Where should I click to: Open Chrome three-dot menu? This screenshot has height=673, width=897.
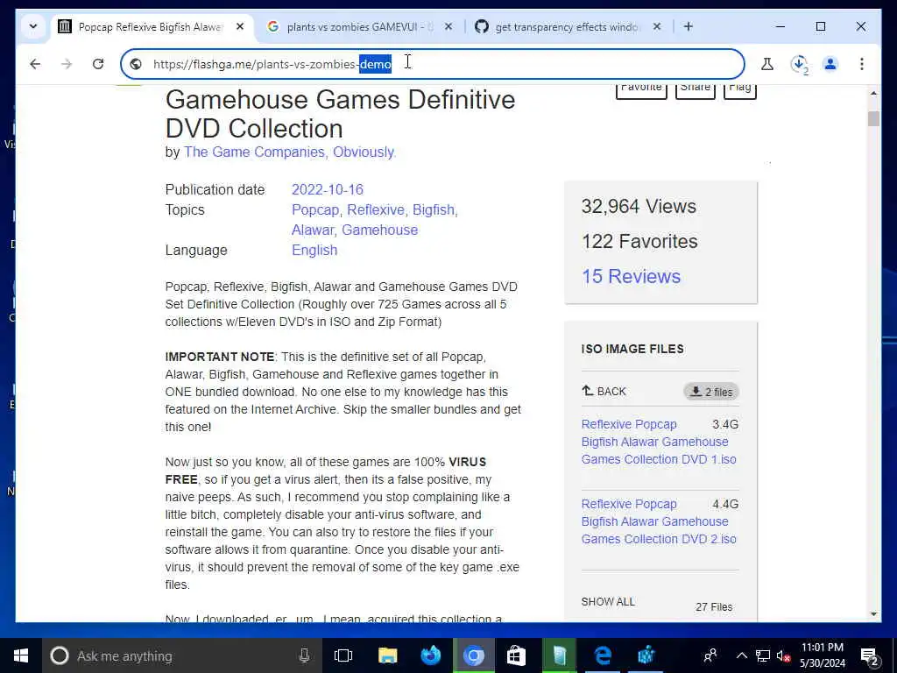point(862,64)
